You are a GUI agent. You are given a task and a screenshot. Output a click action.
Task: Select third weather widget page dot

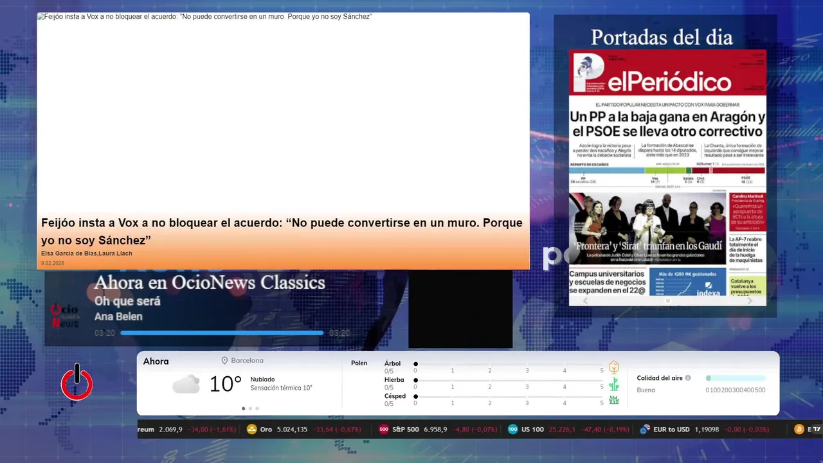257,408
